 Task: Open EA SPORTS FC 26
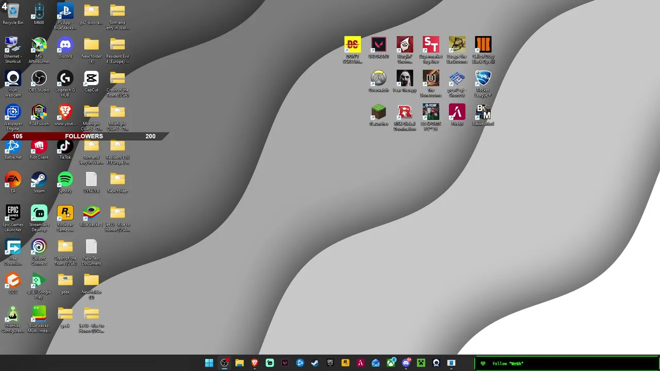tap(431, 117)
